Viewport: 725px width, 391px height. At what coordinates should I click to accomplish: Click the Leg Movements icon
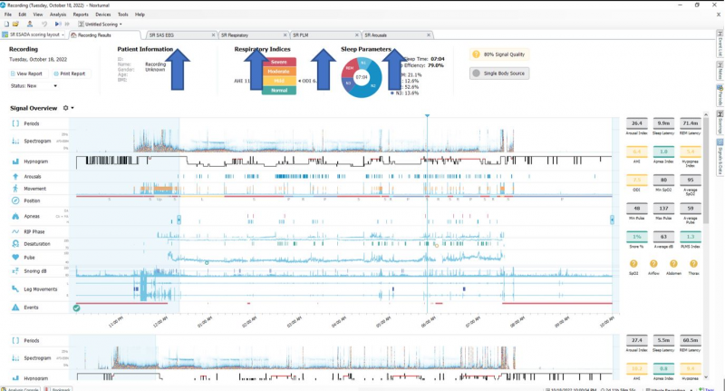[15, 288]
